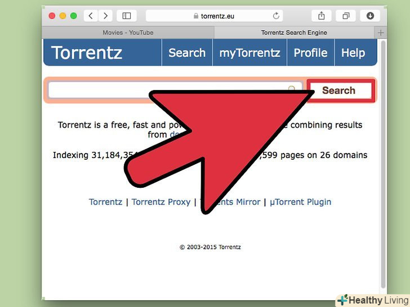Click the page vertical scrollbar
The width and height of the screenshot is (410, 307).
click(x=383, y=164)
